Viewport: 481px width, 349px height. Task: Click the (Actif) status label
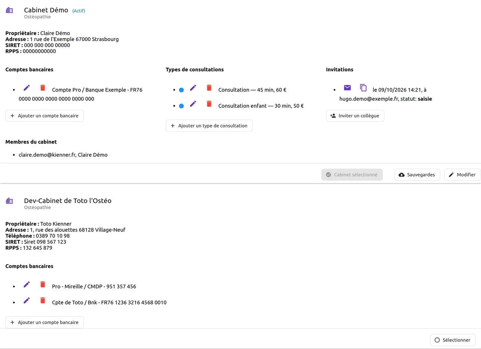[x=79, y=11]
